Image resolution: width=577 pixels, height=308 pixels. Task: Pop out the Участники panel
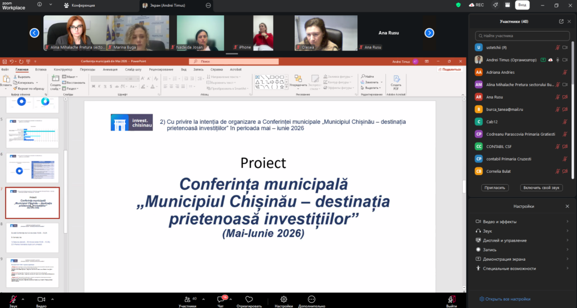point(561,21)
